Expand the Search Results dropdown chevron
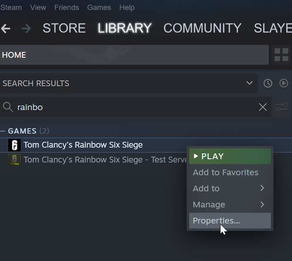The width and height of the screenshot is (292, 261). coord(249,83)
